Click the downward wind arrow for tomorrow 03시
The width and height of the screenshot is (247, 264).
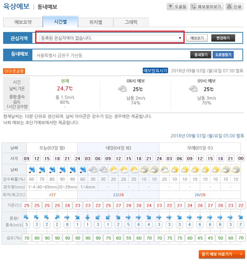coord(88,217)
